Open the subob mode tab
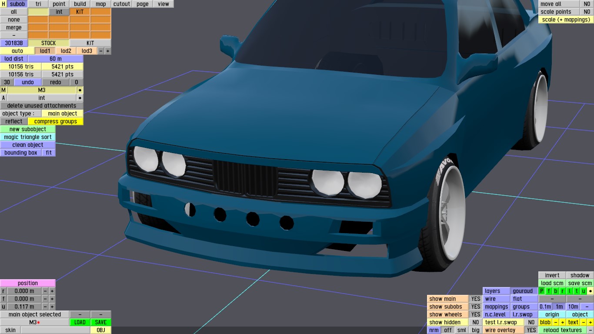The height and width of the screenshot is (334, 594). (x=17, y=4)
